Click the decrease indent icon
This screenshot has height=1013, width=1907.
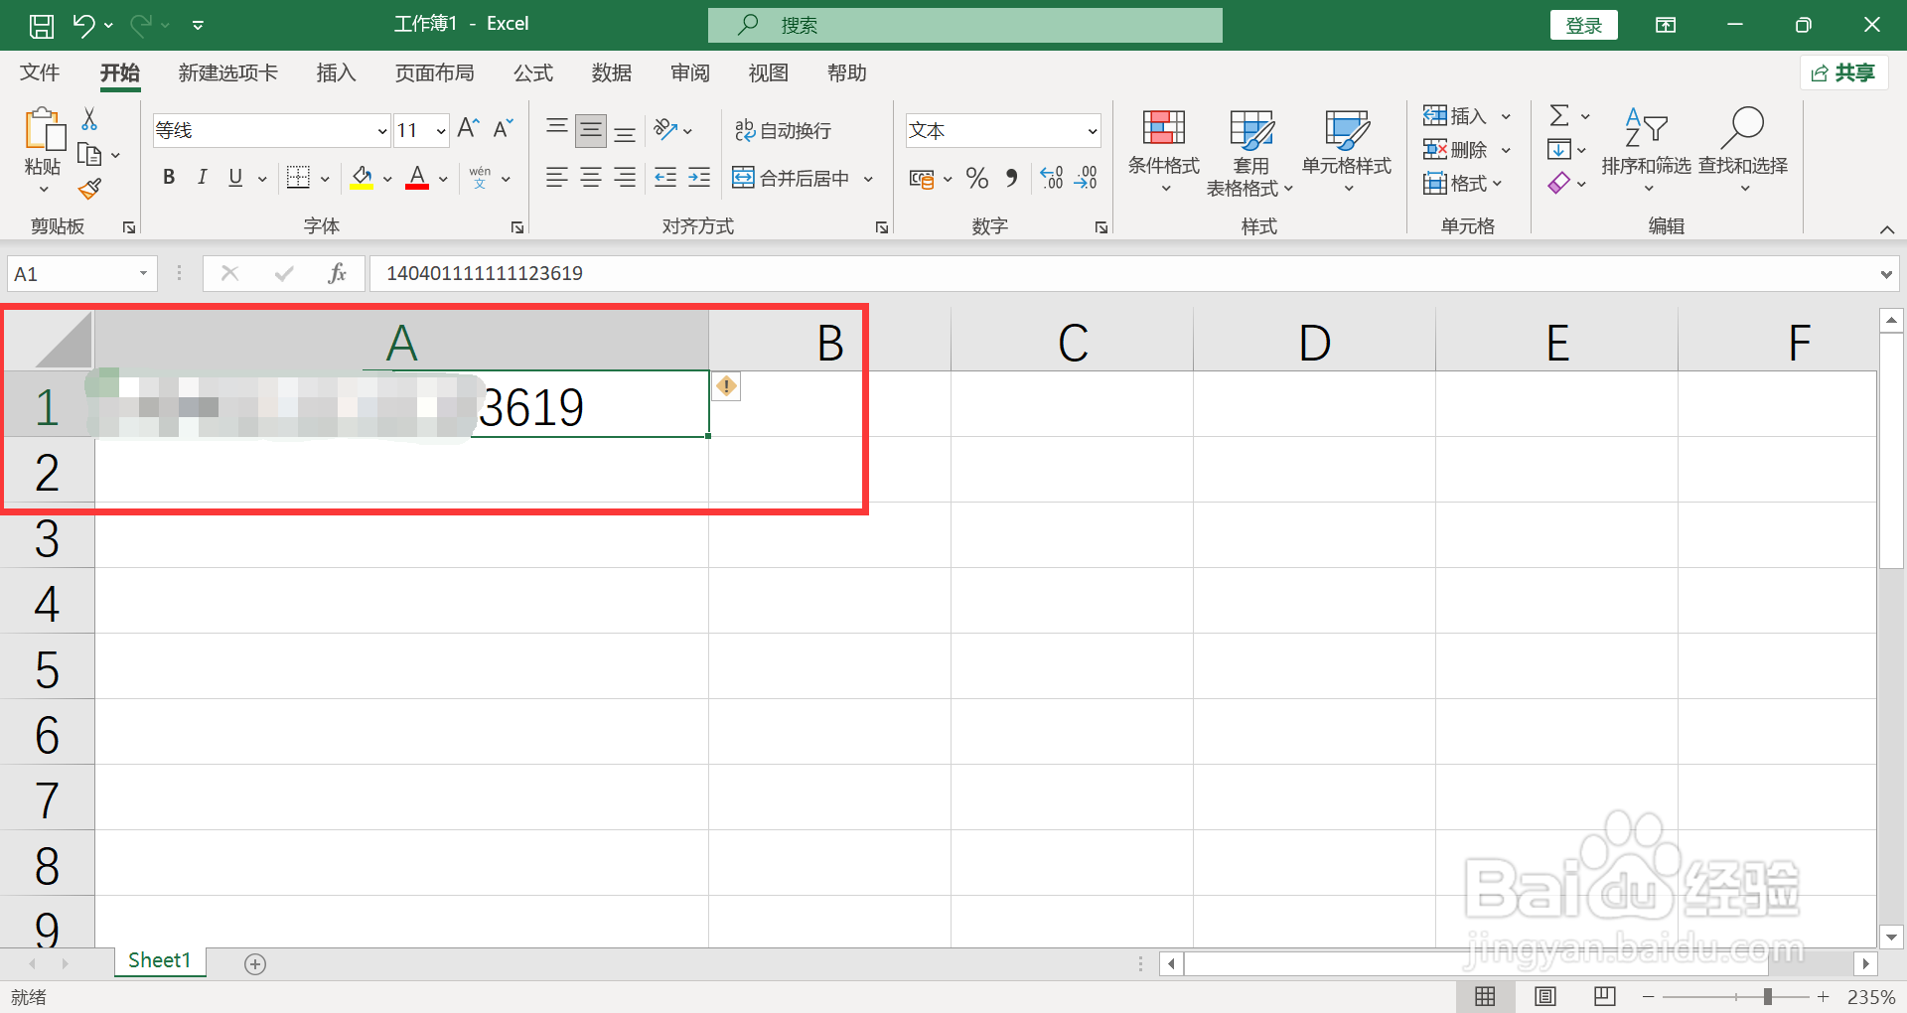(x=665, y=178)
